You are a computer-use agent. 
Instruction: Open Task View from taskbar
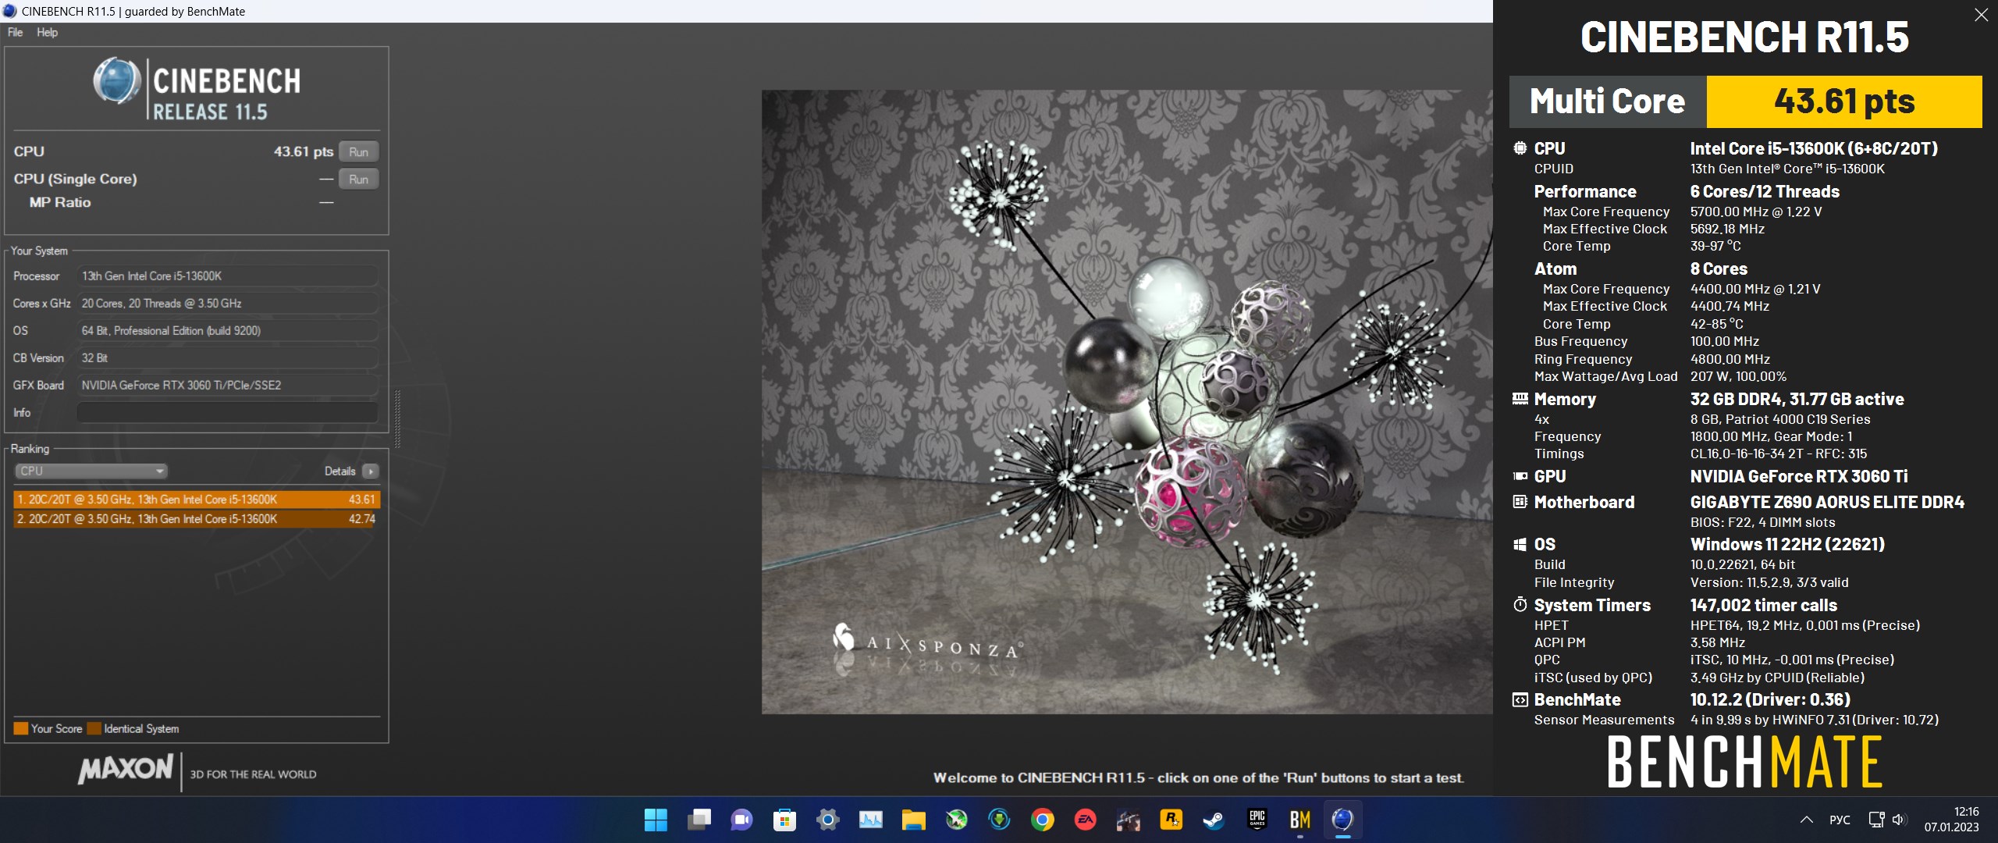(x=699, y=820)
